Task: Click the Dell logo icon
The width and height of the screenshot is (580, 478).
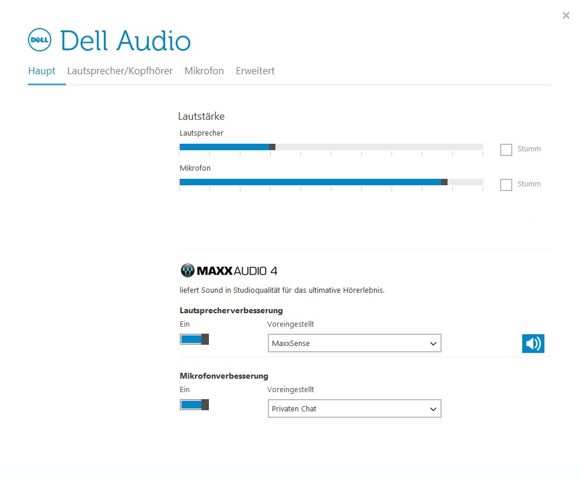Action: 40,40
